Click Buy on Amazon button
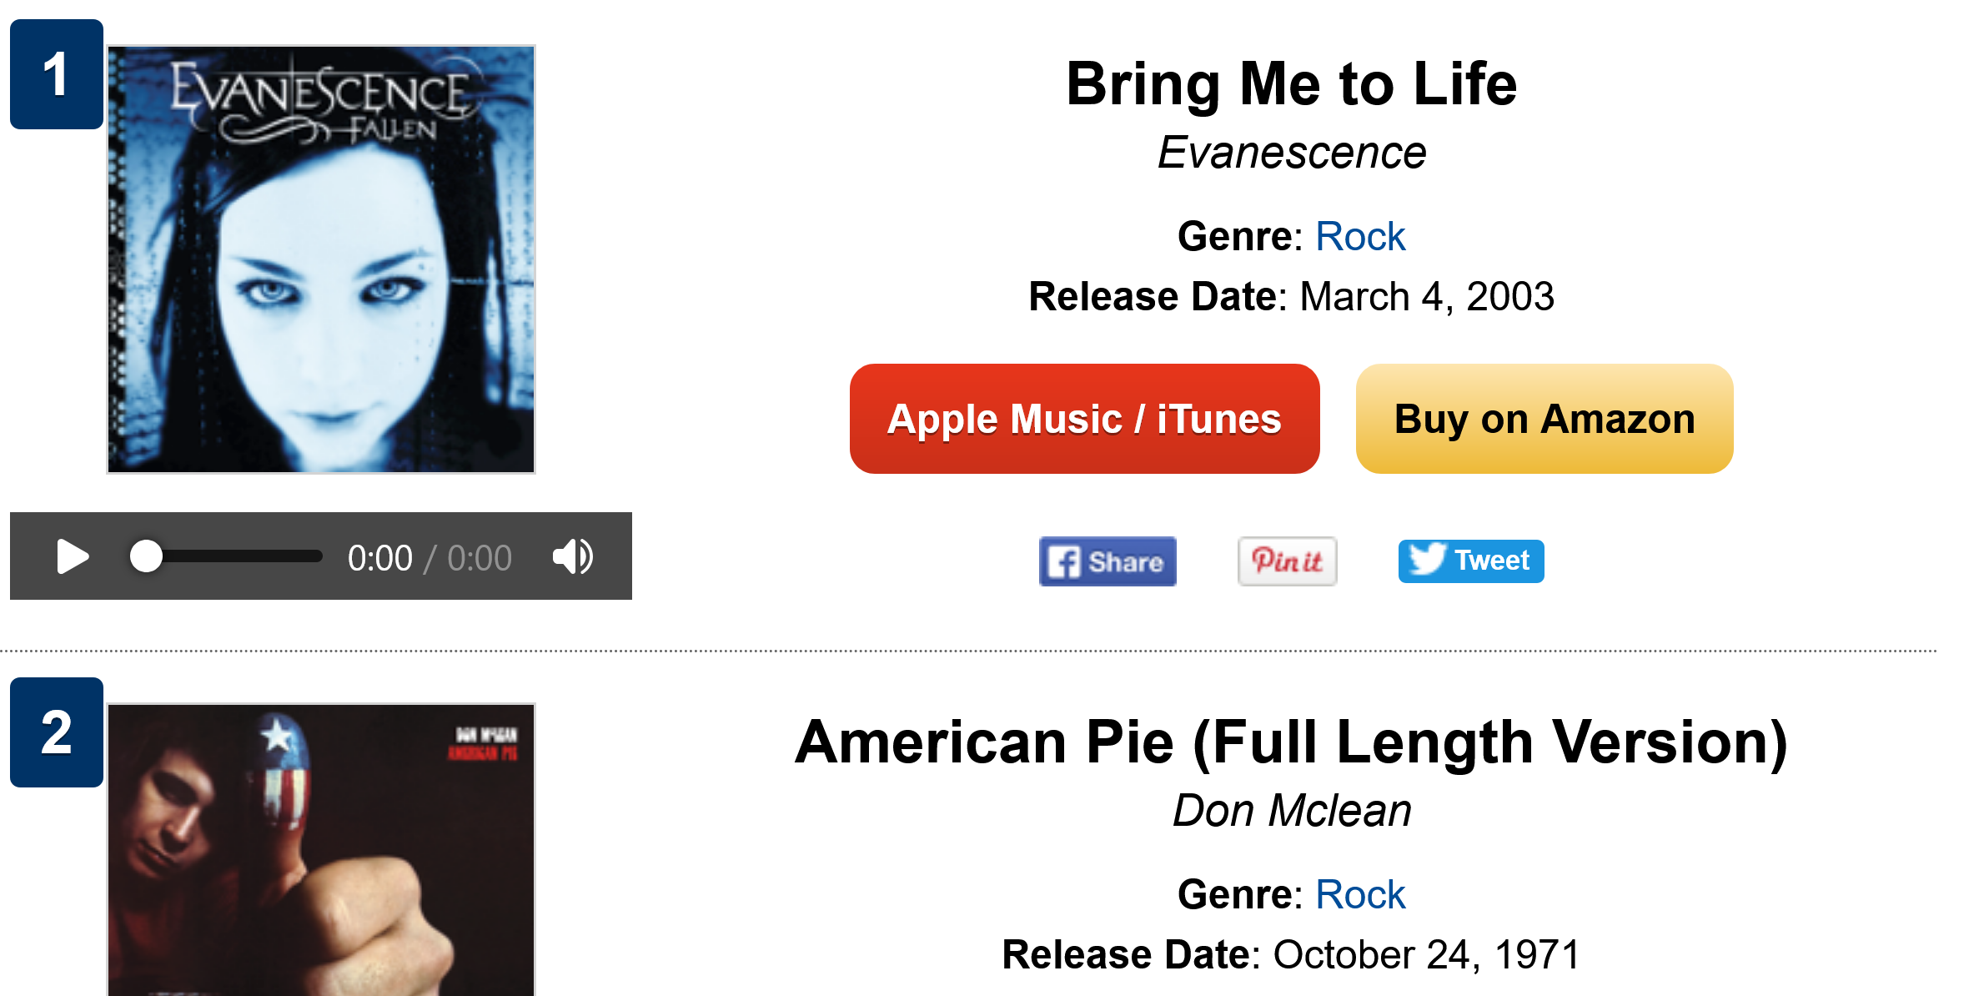 tap(1544, 419)
